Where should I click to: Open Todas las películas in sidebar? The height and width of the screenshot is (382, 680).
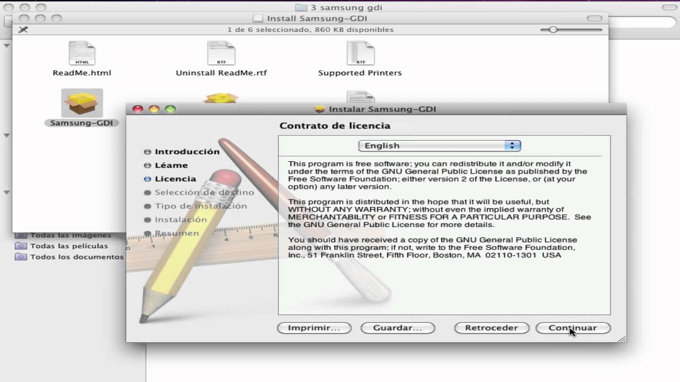click(x=69, y=246)
